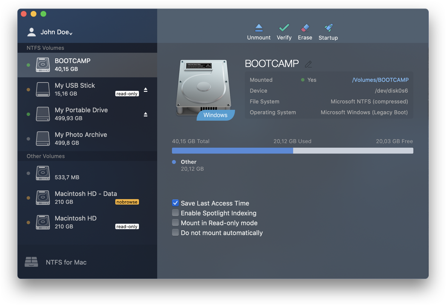Eject My USB Stick

(x=145, y=90)
